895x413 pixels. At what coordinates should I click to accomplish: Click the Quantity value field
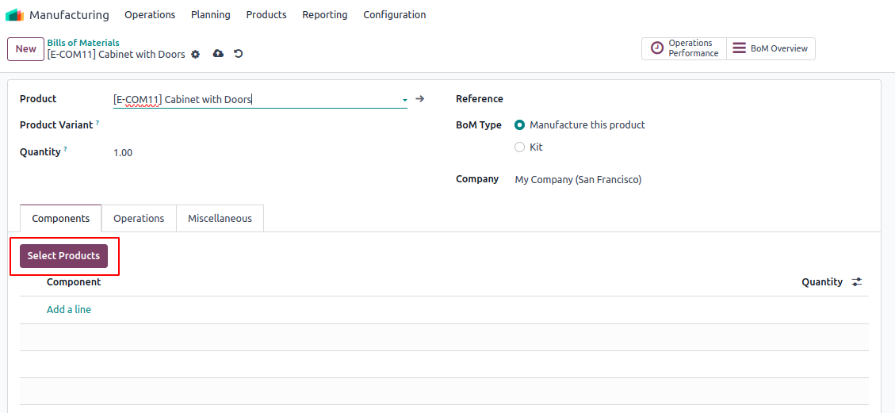click(123, 153)
